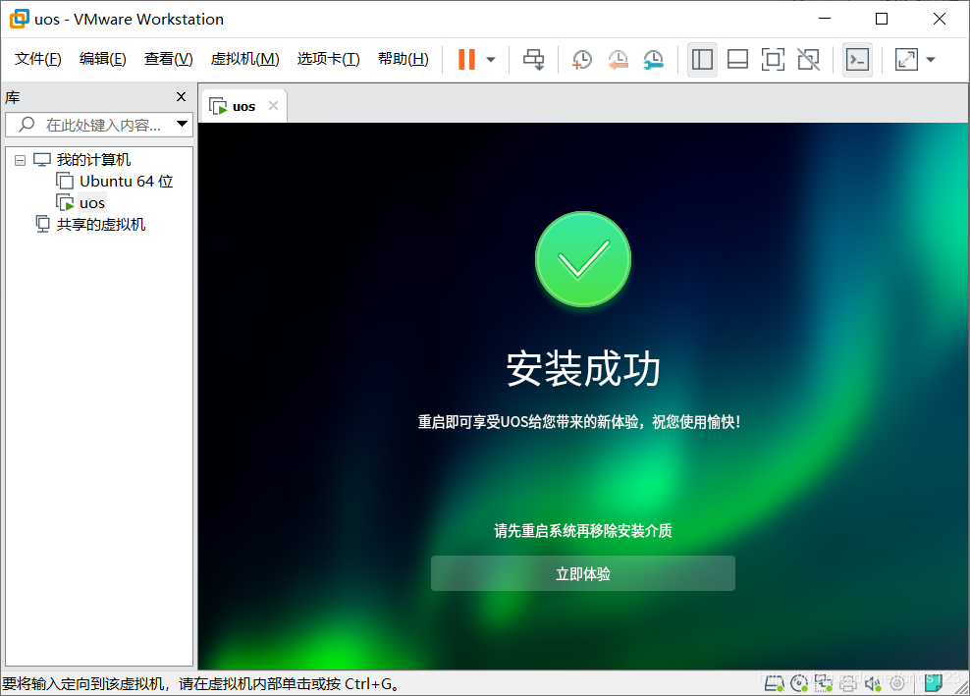Enter full screen mode
This screenshot has width=970, height=696.
773,60
